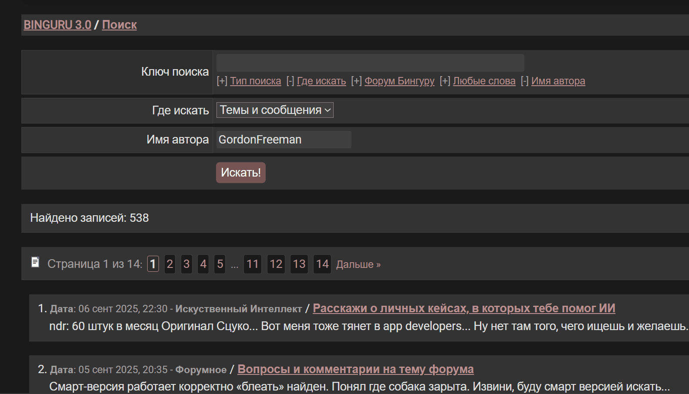Open the 'Темы и сообщения' dropdown

(275, 110)
